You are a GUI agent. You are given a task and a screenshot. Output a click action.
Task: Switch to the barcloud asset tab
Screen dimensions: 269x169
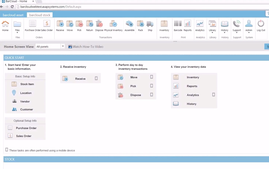pyautogui.click(x=13, y=15)
